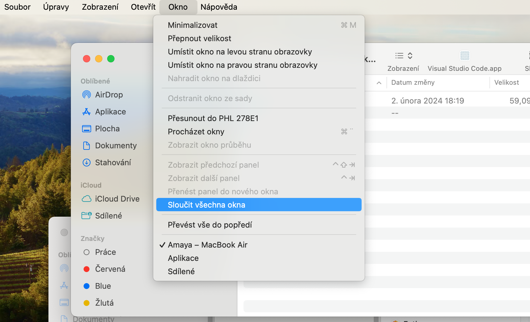Screen dimensions: 530x322
Task: Filter by the Žlutá tag label
Action: [x=104, y=303]
